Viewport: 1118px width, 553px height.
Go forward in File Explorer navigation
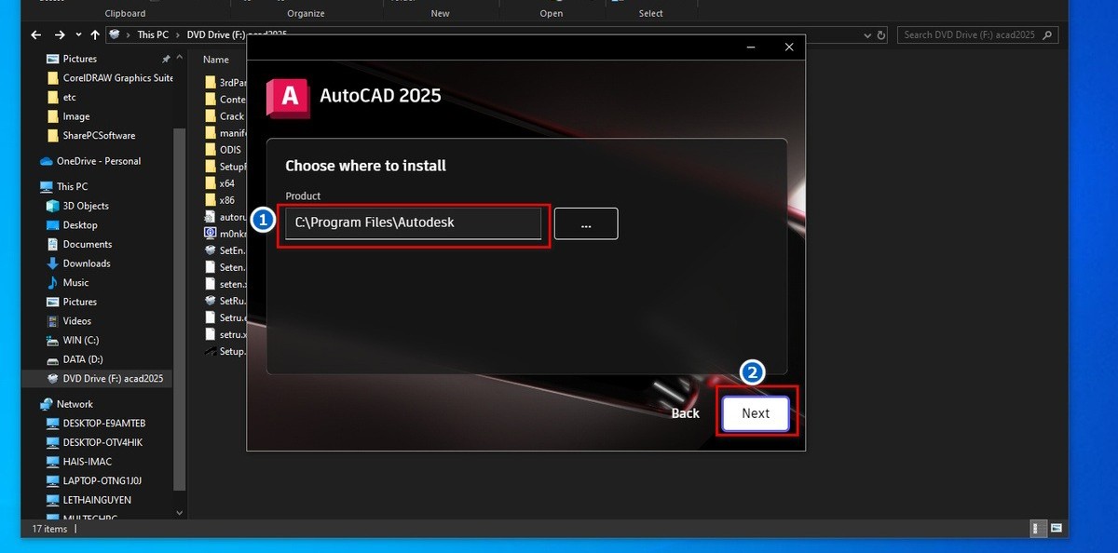[59, 35]
